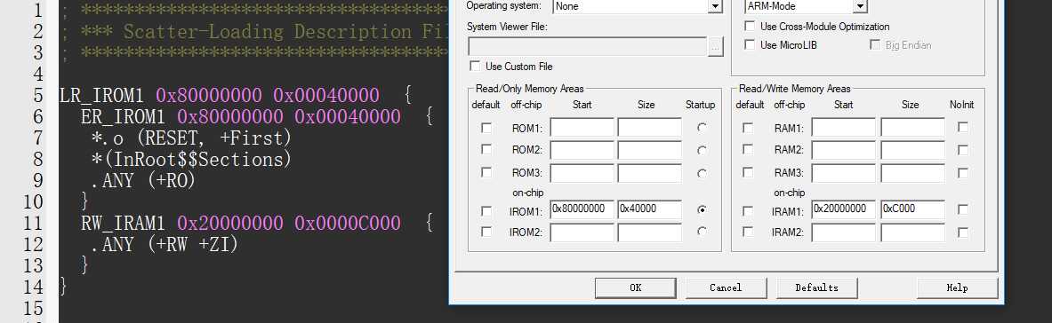Screen dimensions: 1052x323
Task: Enable Use MicroLIB checkbox
Action: 750,45
